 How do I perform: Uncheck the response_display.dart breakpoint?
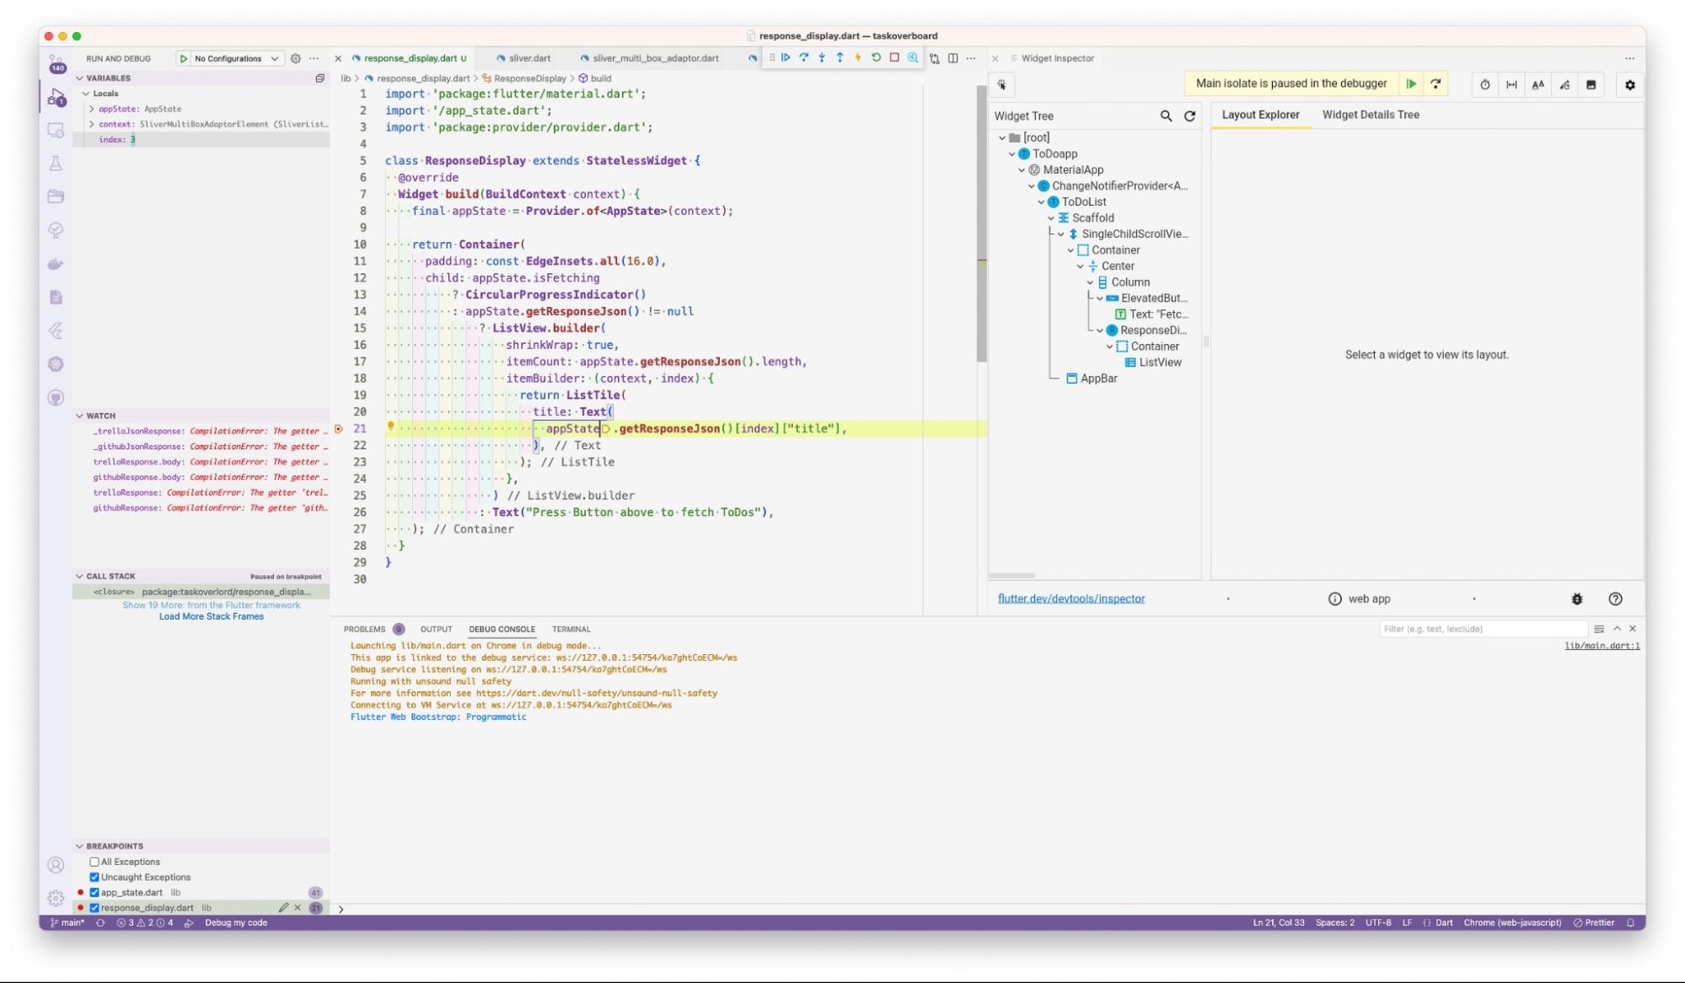tap(94, 908)
